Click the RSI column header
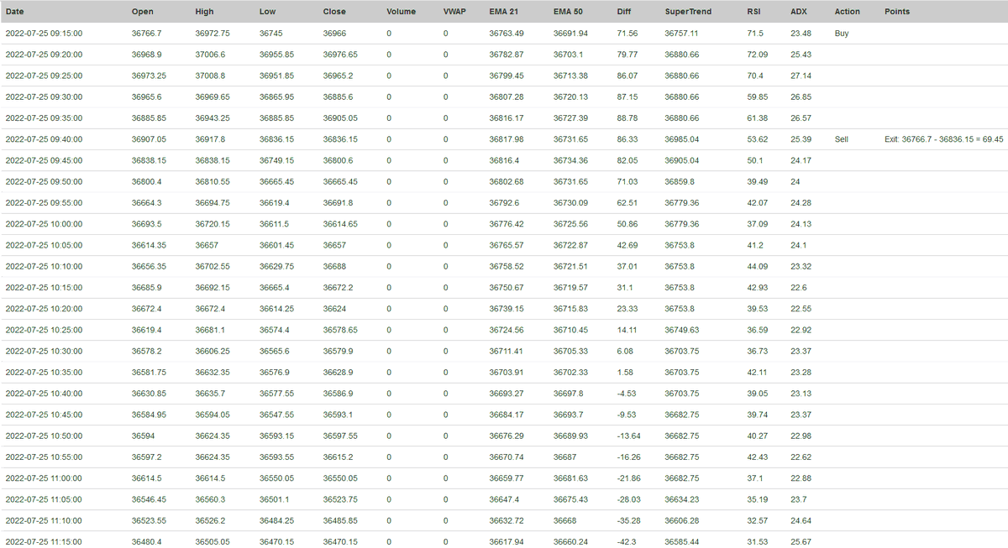The width and height of the screenshot is (1008, 548). (754, 12)
